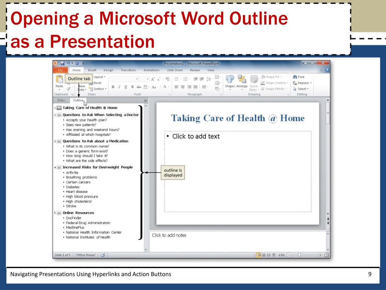Switch to the Slides pane tab

coord(61,100)
